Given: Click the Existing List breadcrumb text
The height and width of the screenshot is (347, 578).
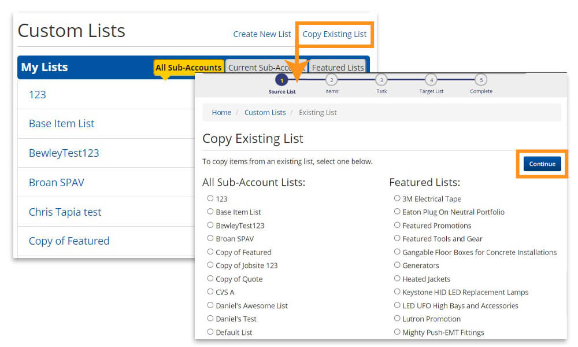Looking at the screenshot, I should [318, 112].
